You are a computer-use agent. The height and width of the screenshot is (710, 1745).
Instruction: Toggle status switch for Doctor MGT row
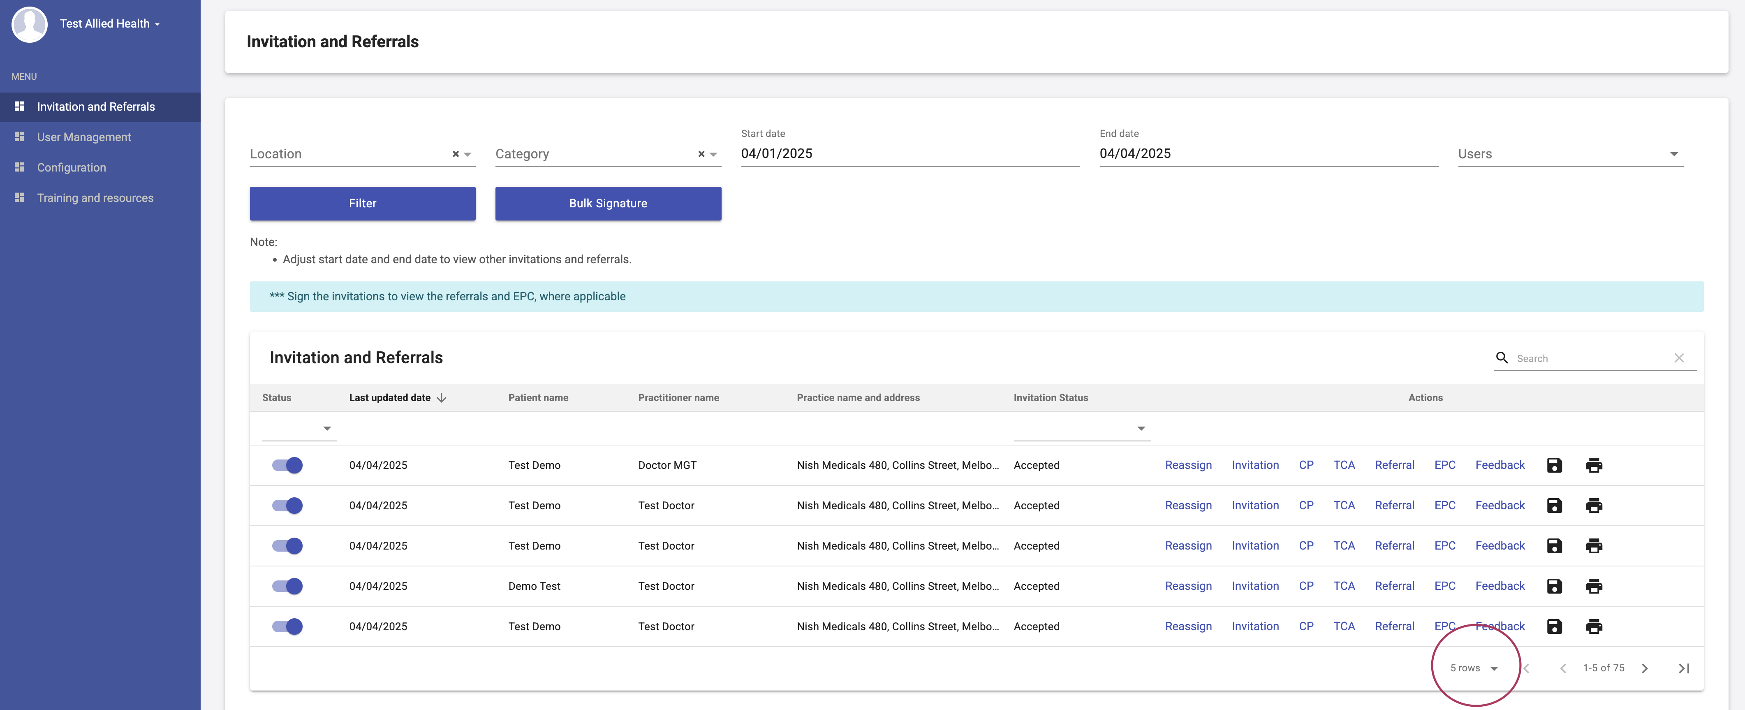287,465
